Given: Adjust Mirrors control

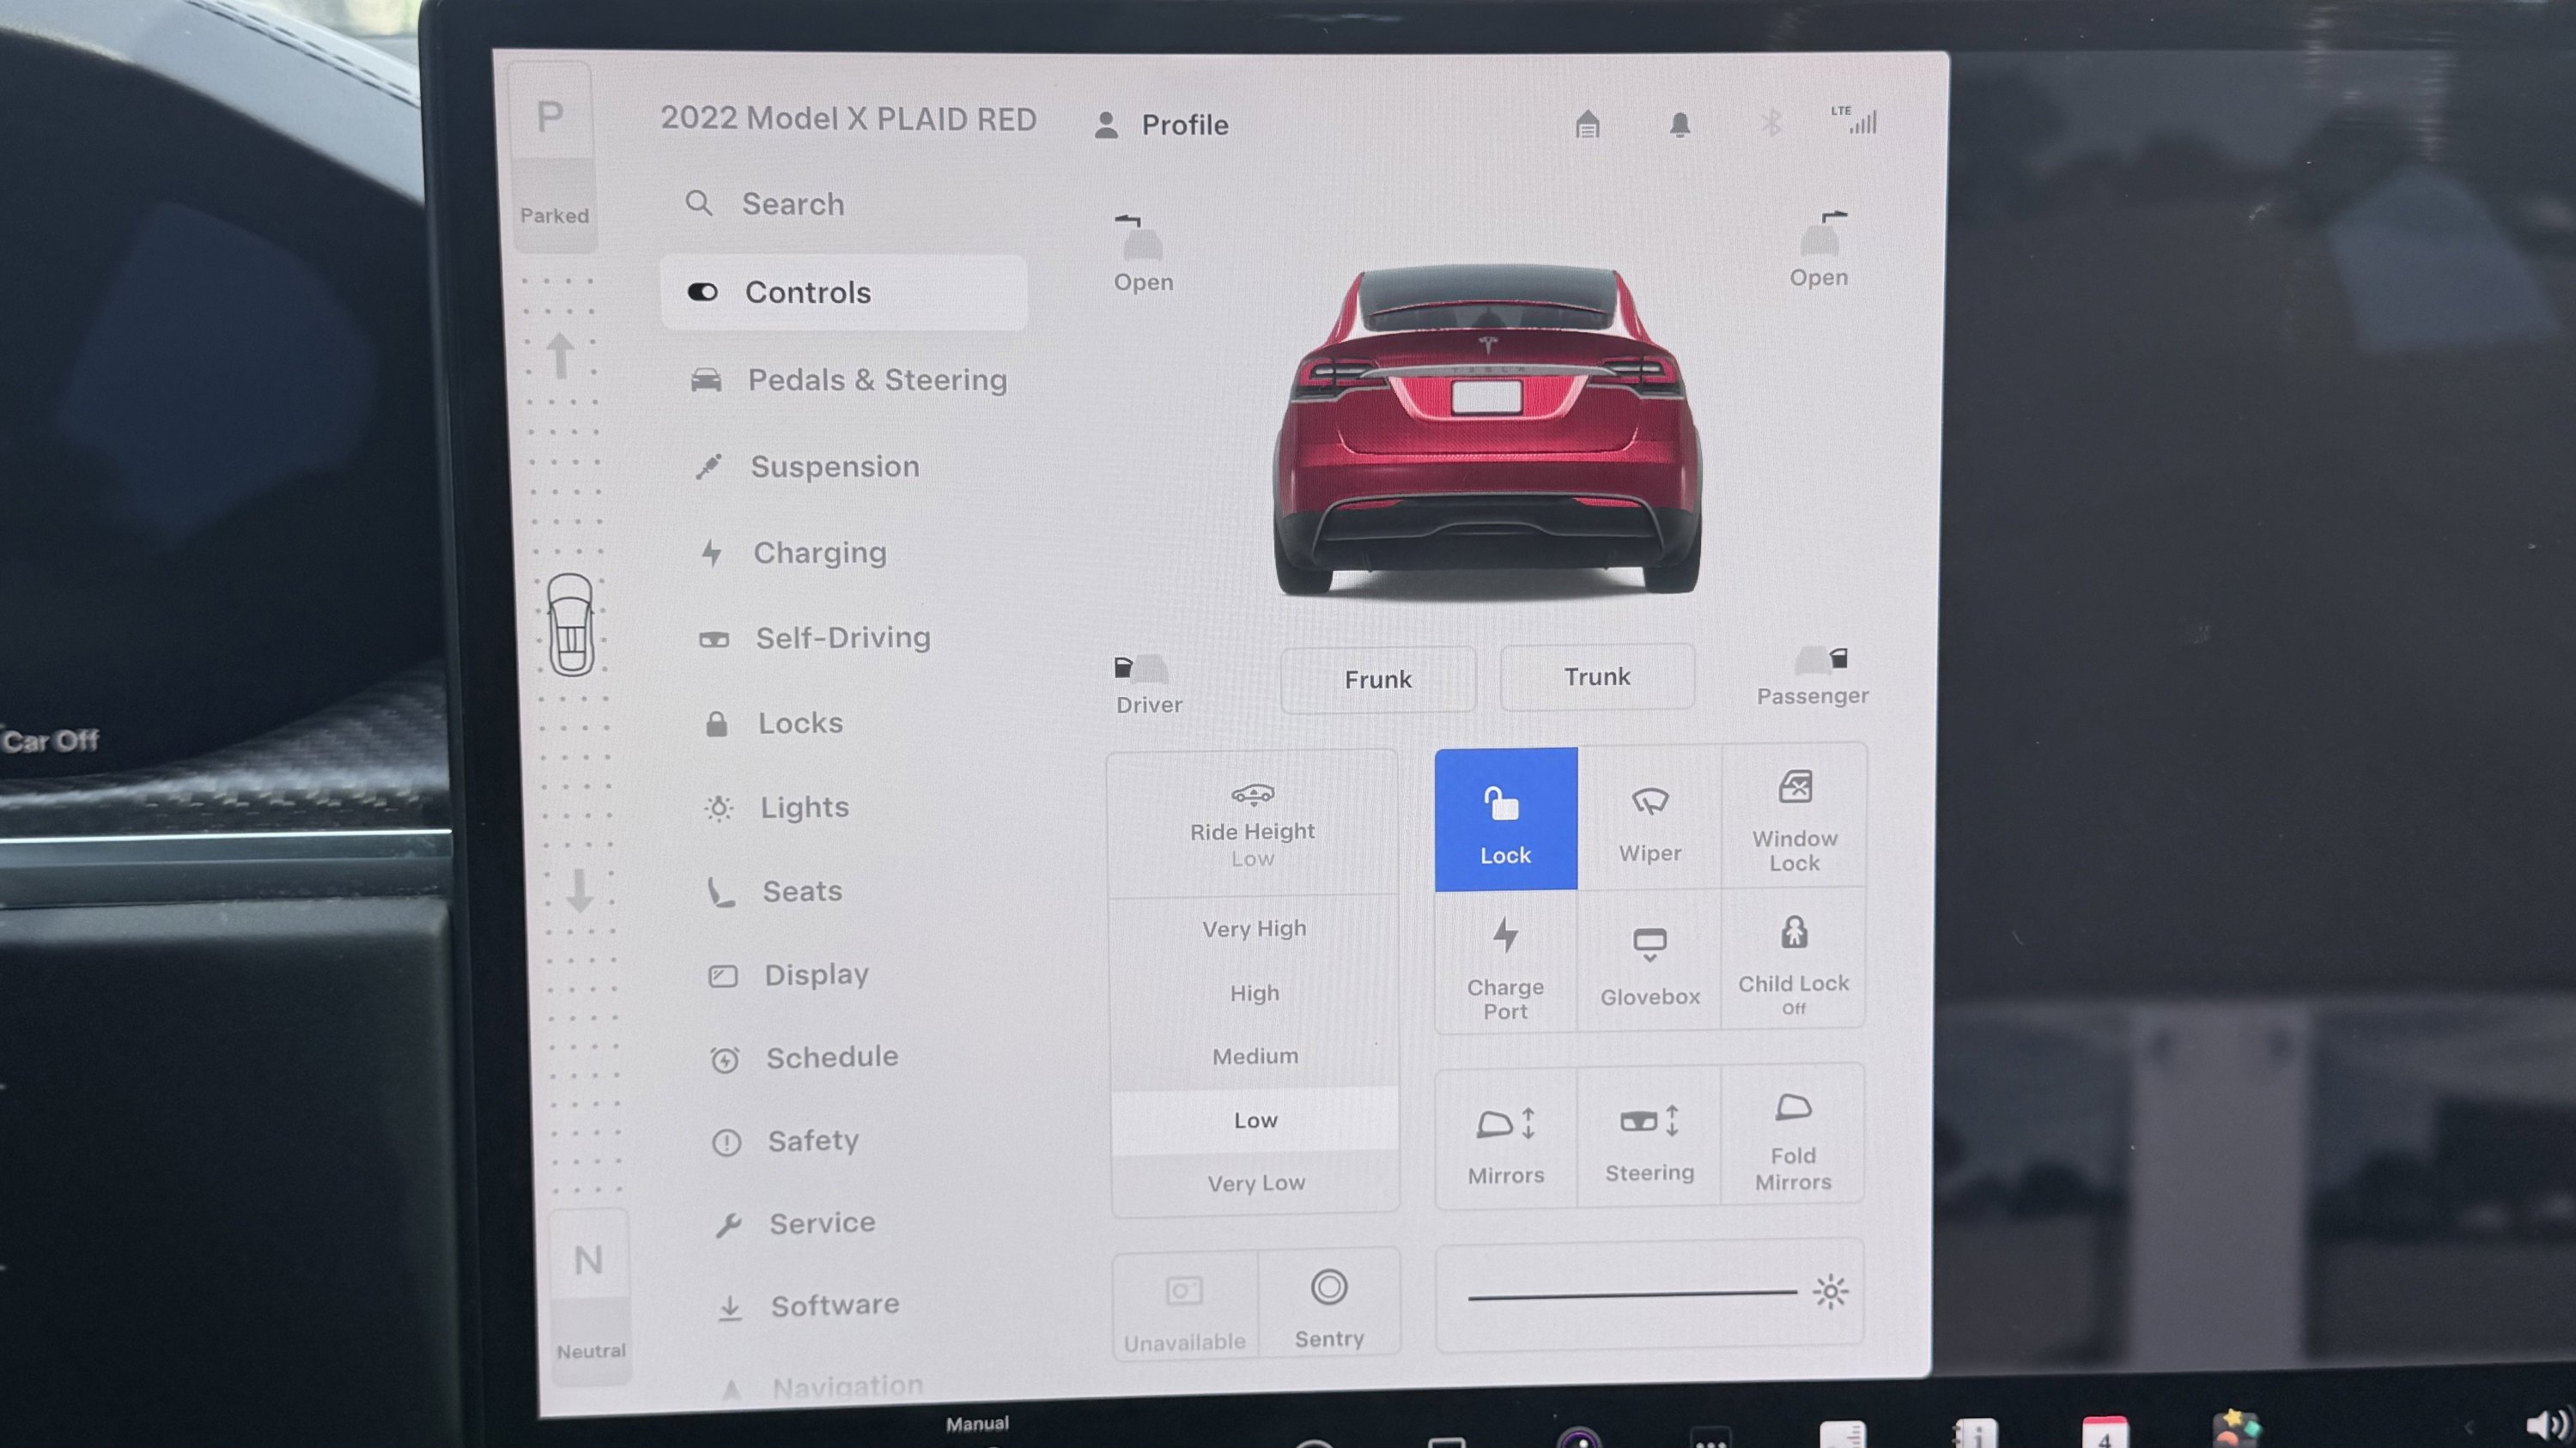Looking at the screenshot, I should click(x=1506, y=1139).
